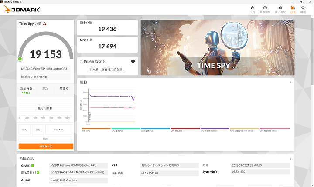Image resolution: width=314 pixels, height=187 pixels.
Task: Minimize the 3DMark window
Action: 292,2
